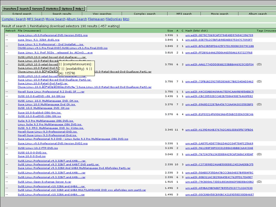Image resolution: width=276 pixels, height=207 pixels.
Task: Download Suse.Linux.10.0-Retail-Dvd Part2.rar
Action: (43, 83)
